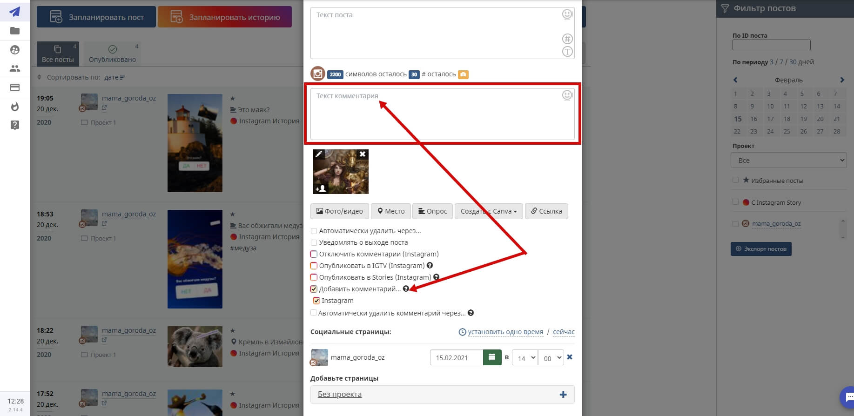Click emoji icon in post text field
This screenshot has width=854, height=416.
point(567,14)
